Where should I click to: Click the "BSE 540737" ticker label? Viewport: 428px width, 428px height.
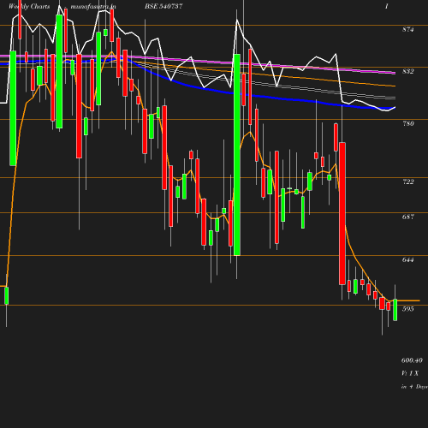163,6
